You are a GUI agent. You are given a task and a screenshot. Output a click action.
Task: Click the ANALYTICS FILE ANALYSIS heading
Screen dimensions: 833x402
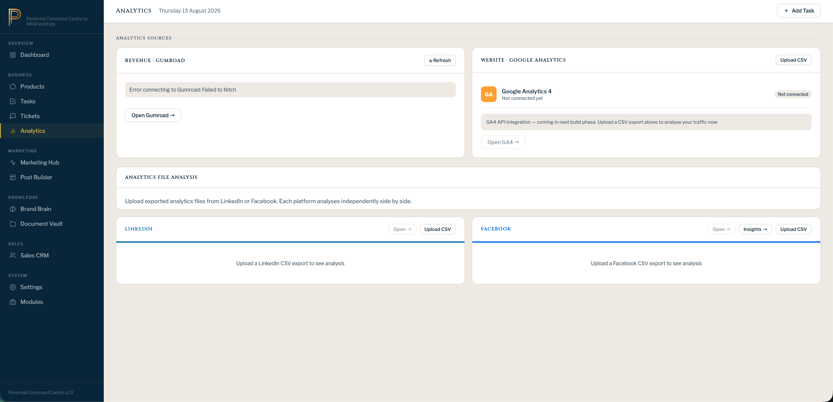click(x=161, y=177)
